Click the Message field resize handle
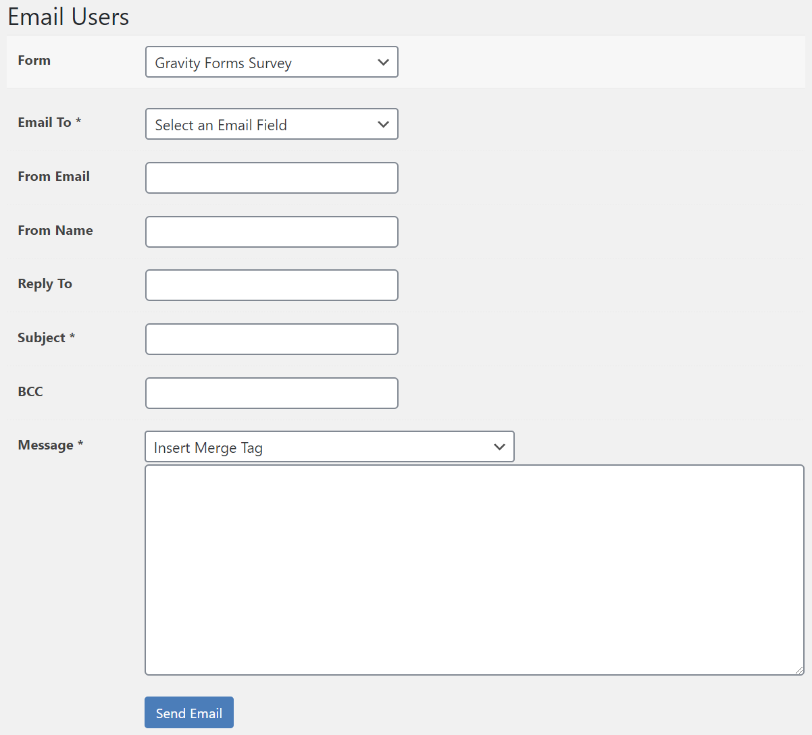Viewport: 812px width, 735px height. click(x=800, y=670)
